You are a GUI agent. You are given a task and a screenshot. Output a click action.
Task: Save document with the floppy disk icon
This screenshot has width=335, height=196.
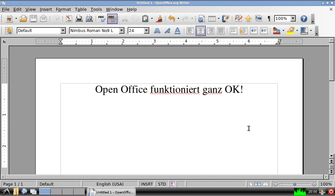[x=33, y=19]
